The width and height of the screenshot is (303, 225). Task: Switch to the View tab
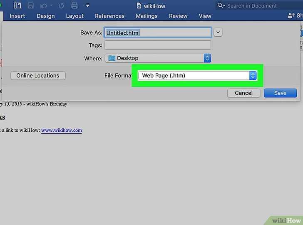pyautogui.click(x=205, y=16)
